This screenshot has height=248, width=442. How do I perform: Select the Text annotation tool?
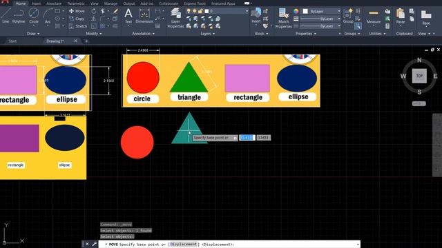pos(128,16)
